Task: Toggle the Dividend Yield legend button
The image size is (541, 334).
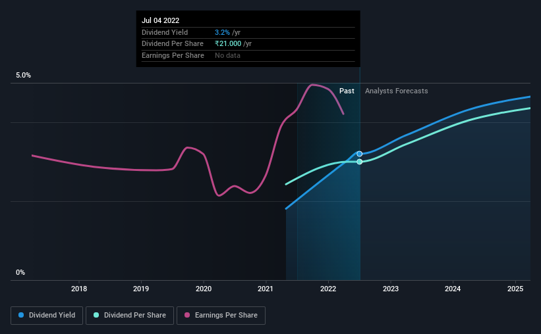Action: pyautogui.click(x=47, y=316)
